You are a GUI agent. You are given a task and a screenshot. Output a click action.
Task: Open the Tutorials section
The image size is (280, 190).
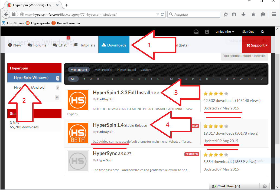click(x=84, y=45)
